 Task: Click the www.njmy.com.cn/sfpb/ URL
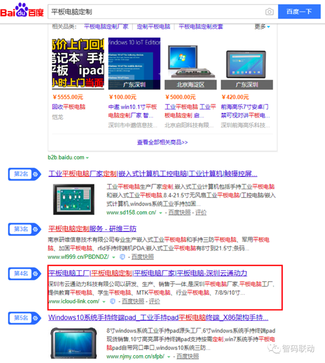(x=136, y=357)
